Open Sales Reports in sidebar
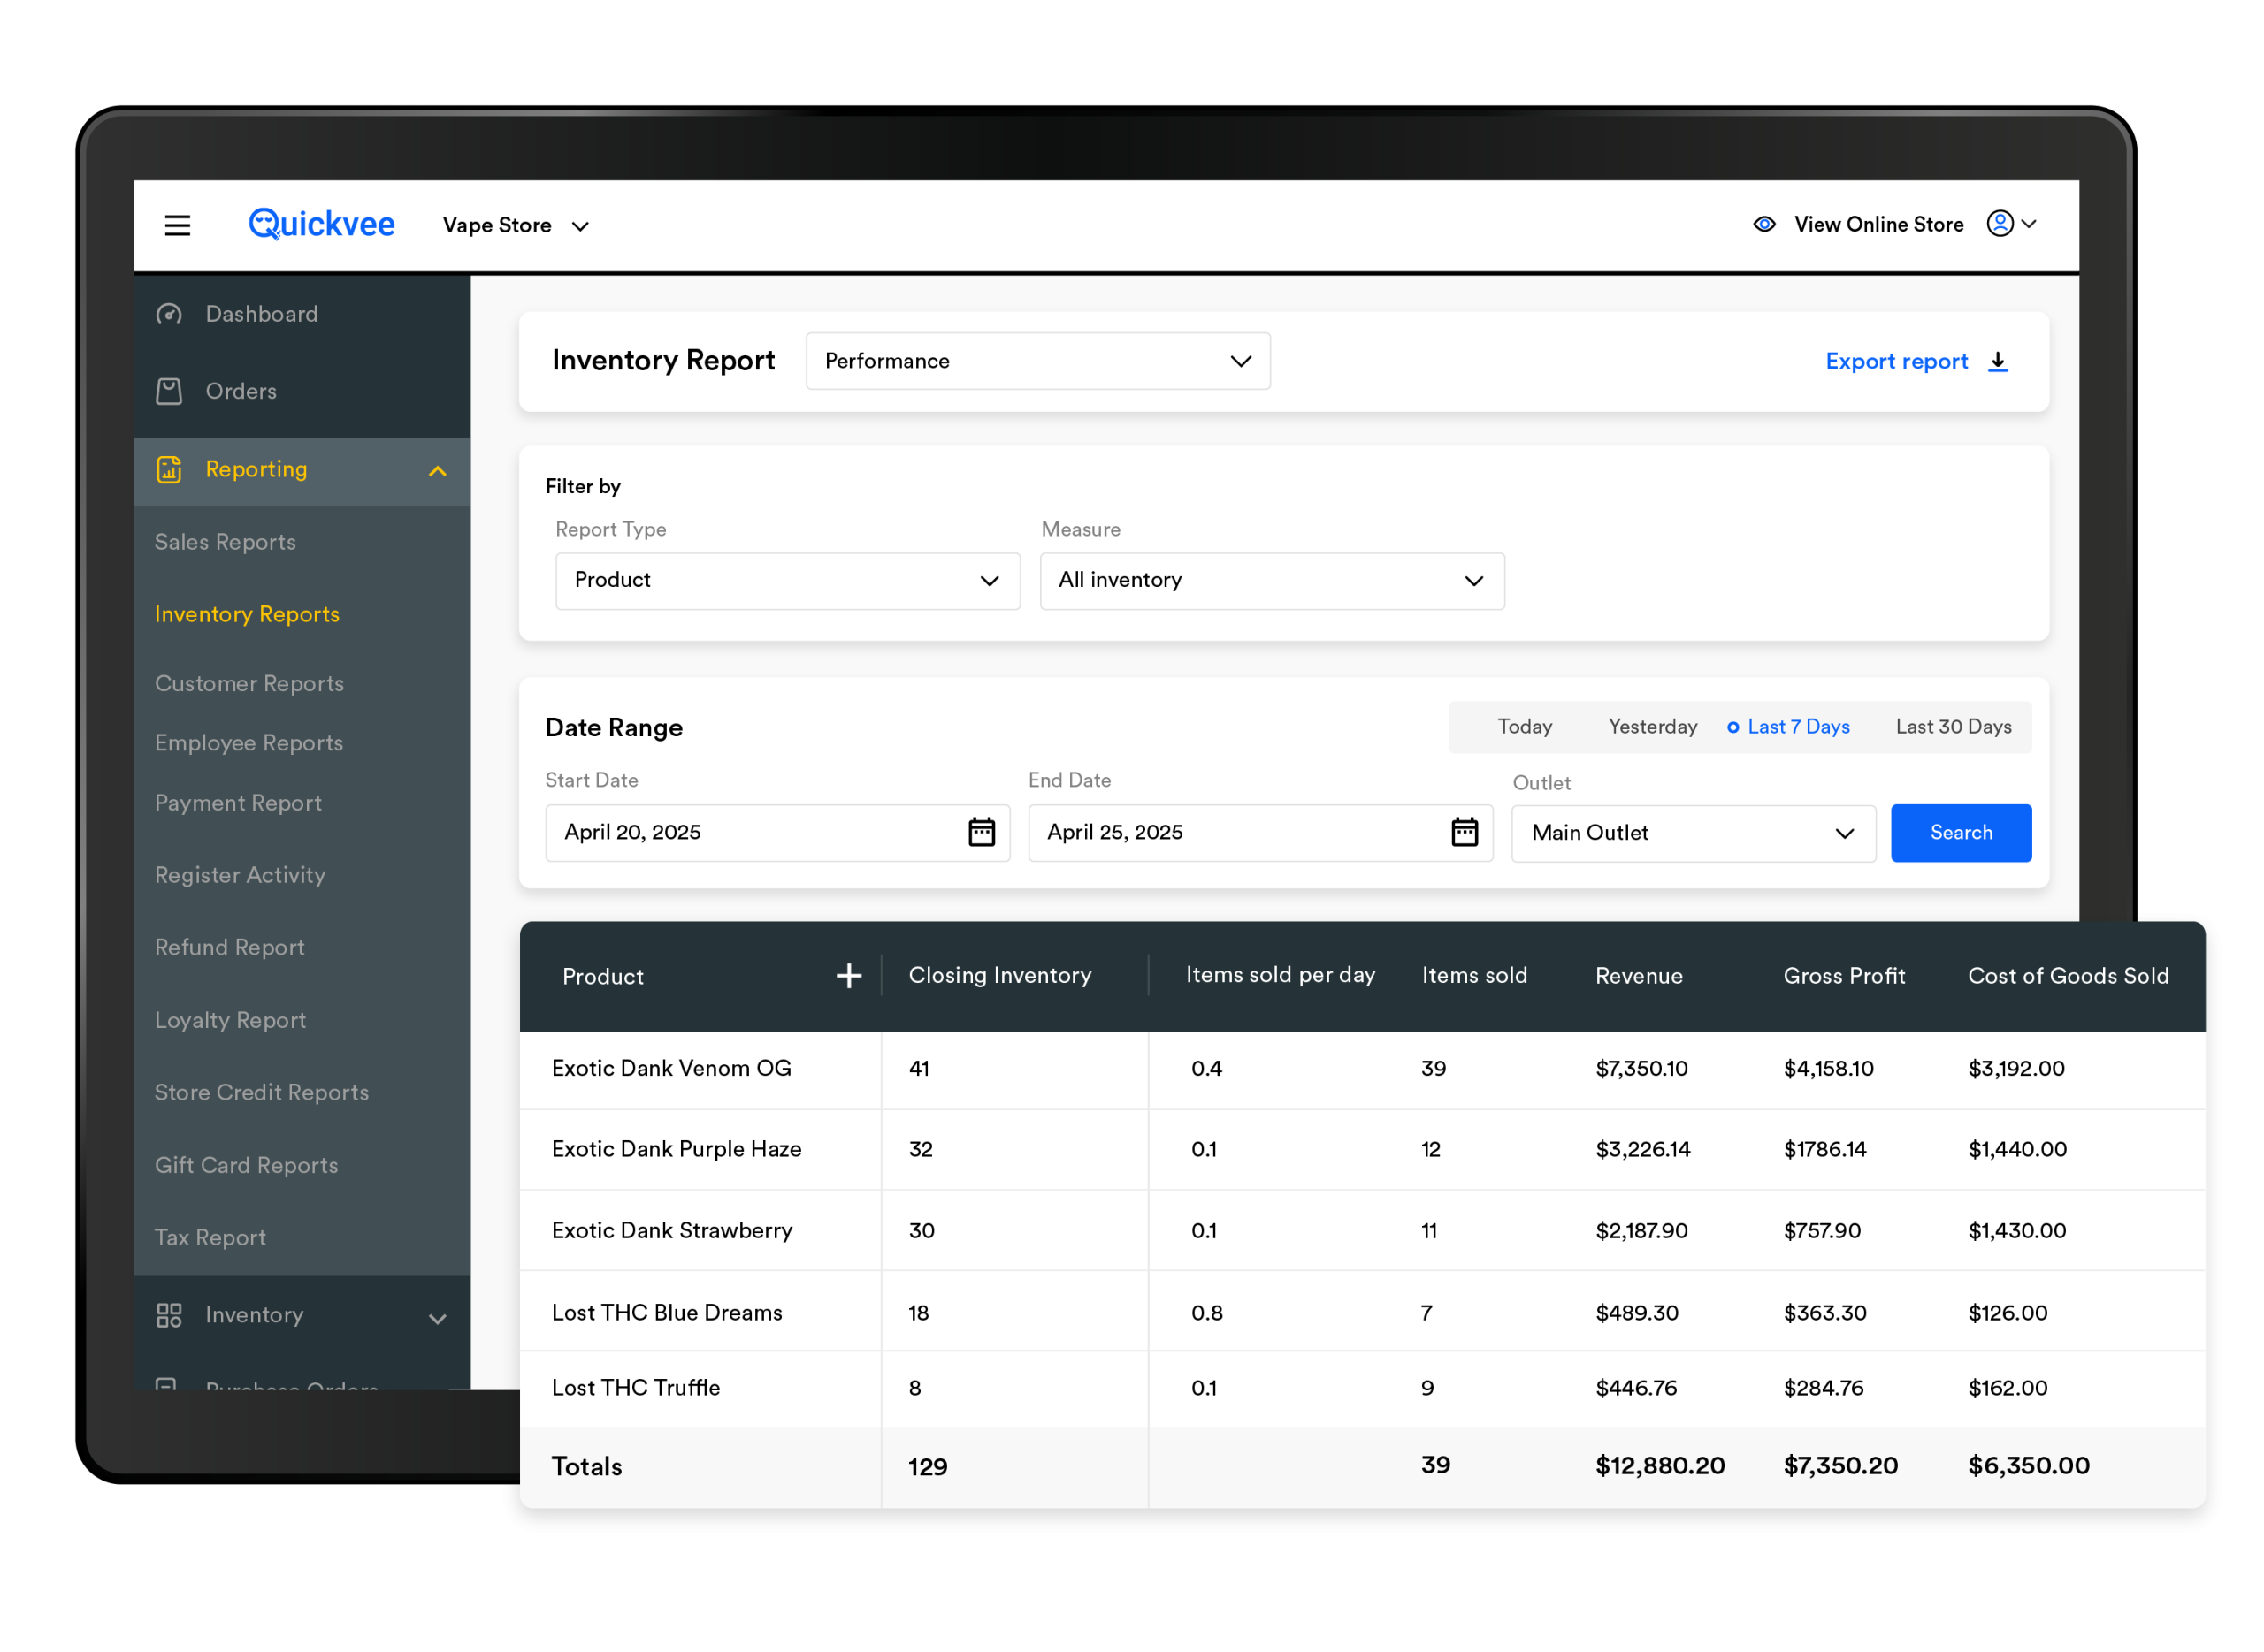This screenshot has width=2264, height=1652. (x=226, y=542)
